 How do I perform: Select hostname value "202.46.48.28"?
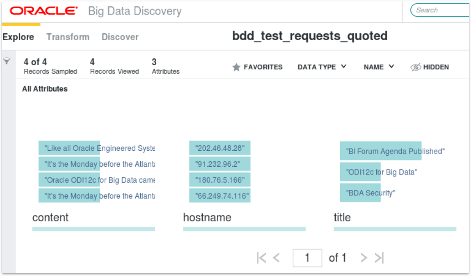click(x=220, y=148)
